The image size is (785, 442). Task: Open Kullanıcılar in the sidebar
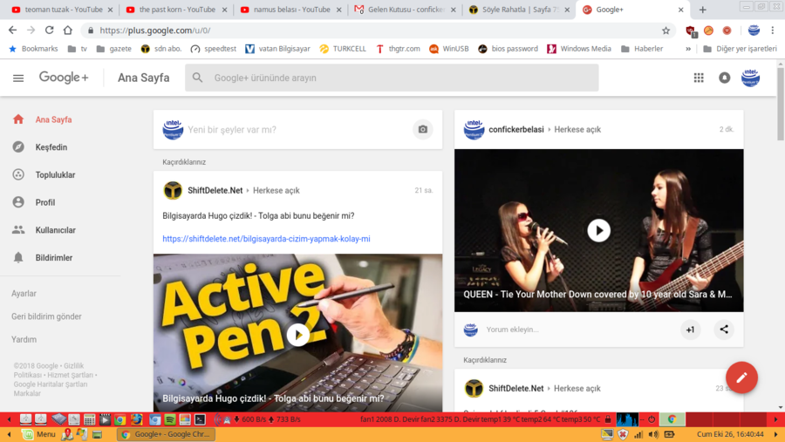click(x=55, y=230)
